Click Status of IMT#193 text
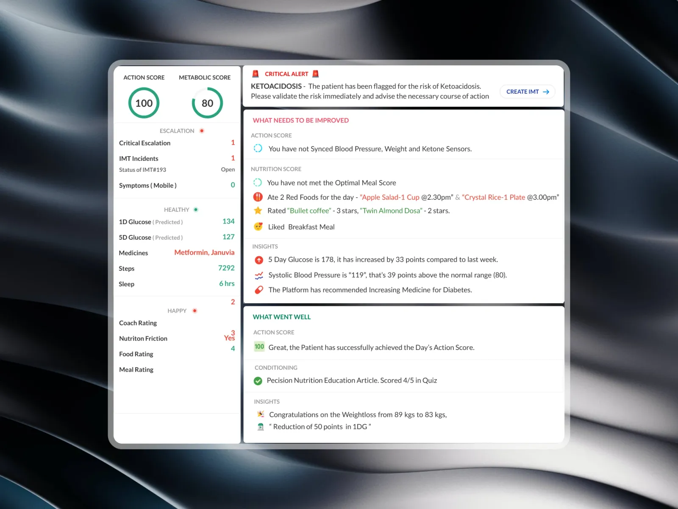Screen dimensions: 678x509 point(142,170)
